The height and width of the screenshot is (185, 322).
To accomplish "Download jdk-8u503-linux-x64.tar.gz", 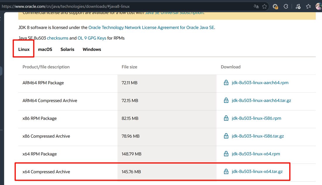I will (257, 172).
